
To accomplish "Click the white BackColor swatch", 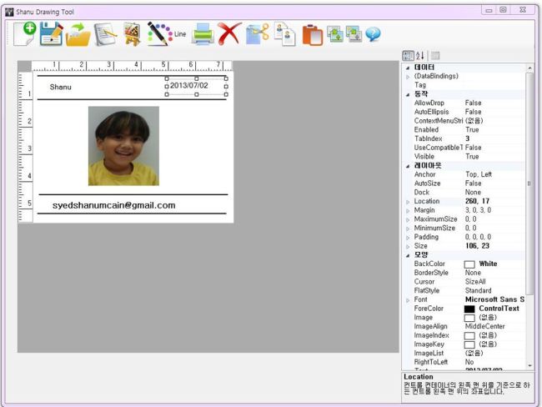I will tap(469, 264).
